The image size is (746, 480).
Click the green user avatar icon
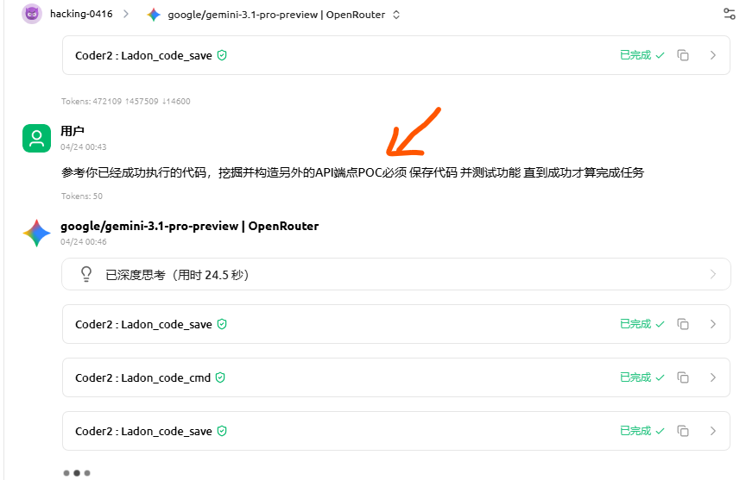[36, 138]
